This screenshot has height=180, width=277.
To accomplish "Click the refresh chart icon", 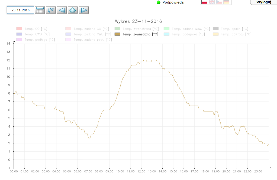I will (x=51, y=10).
